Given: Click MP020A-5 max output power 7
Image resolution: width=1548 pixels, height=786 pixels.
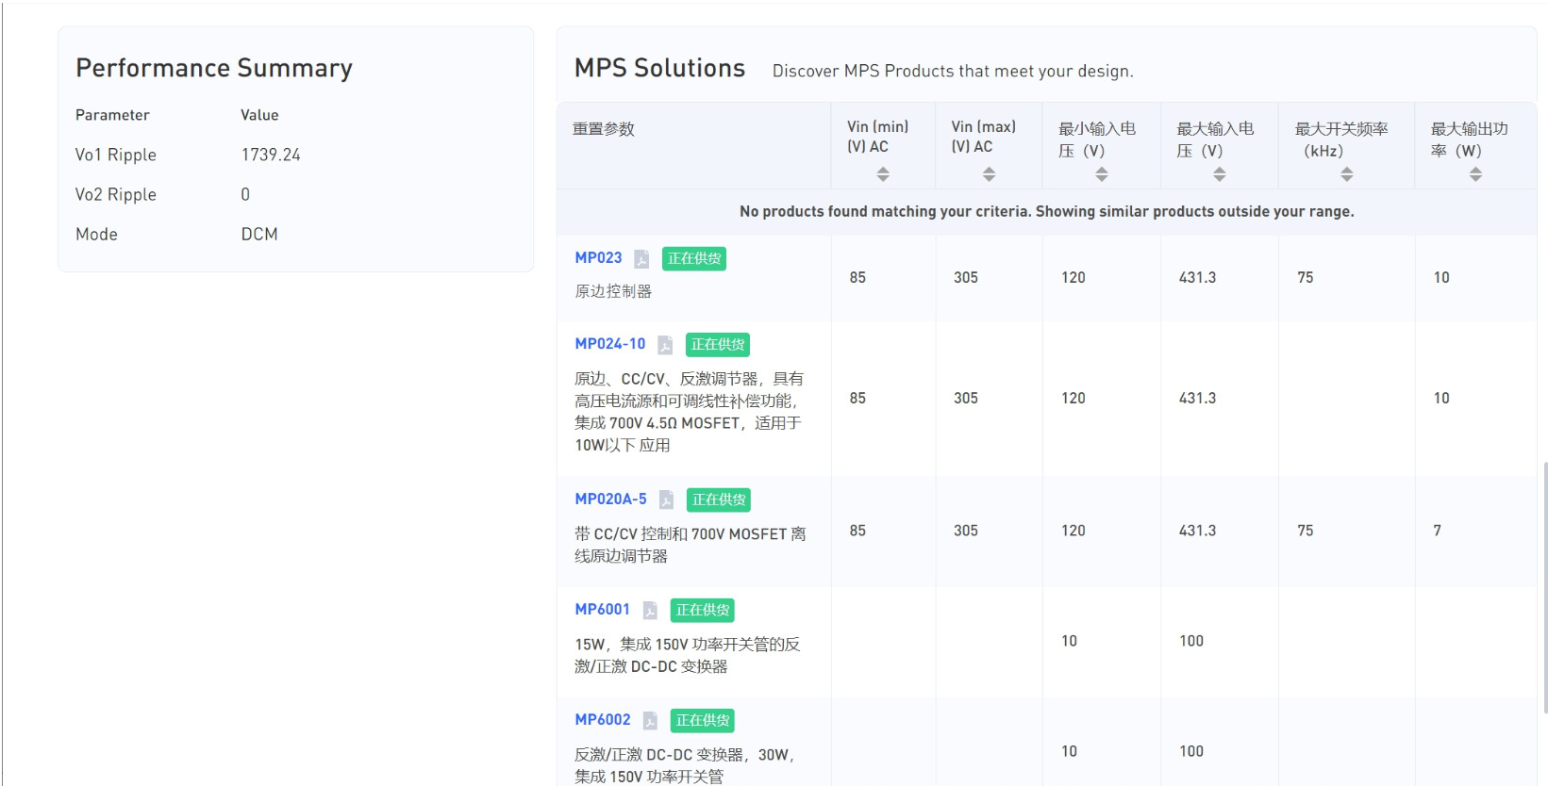Looking at the screenshot, I should (x=1438, y=531).
